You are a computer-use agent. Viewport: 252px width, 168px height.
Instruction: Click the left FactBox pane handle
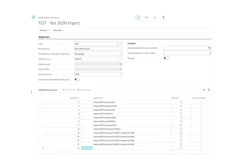32,92
